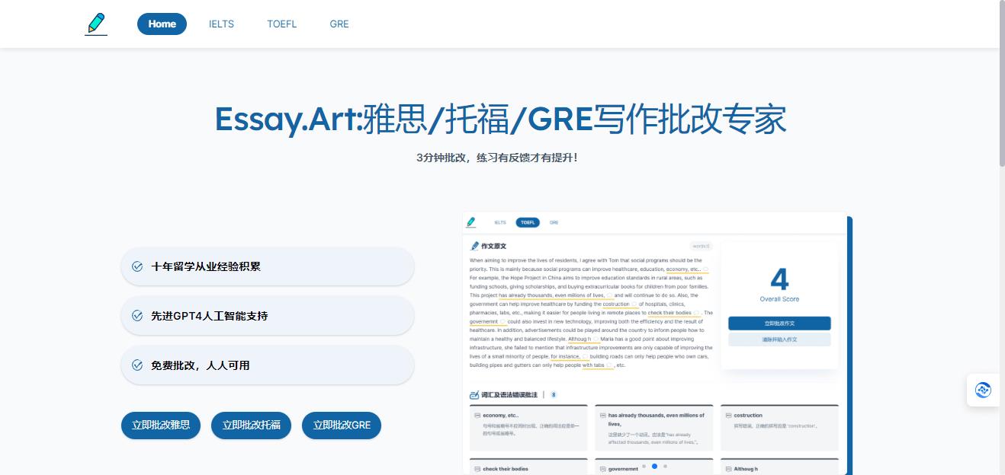
Task: Go to the TOEFL tab
Action: point(281,24)
